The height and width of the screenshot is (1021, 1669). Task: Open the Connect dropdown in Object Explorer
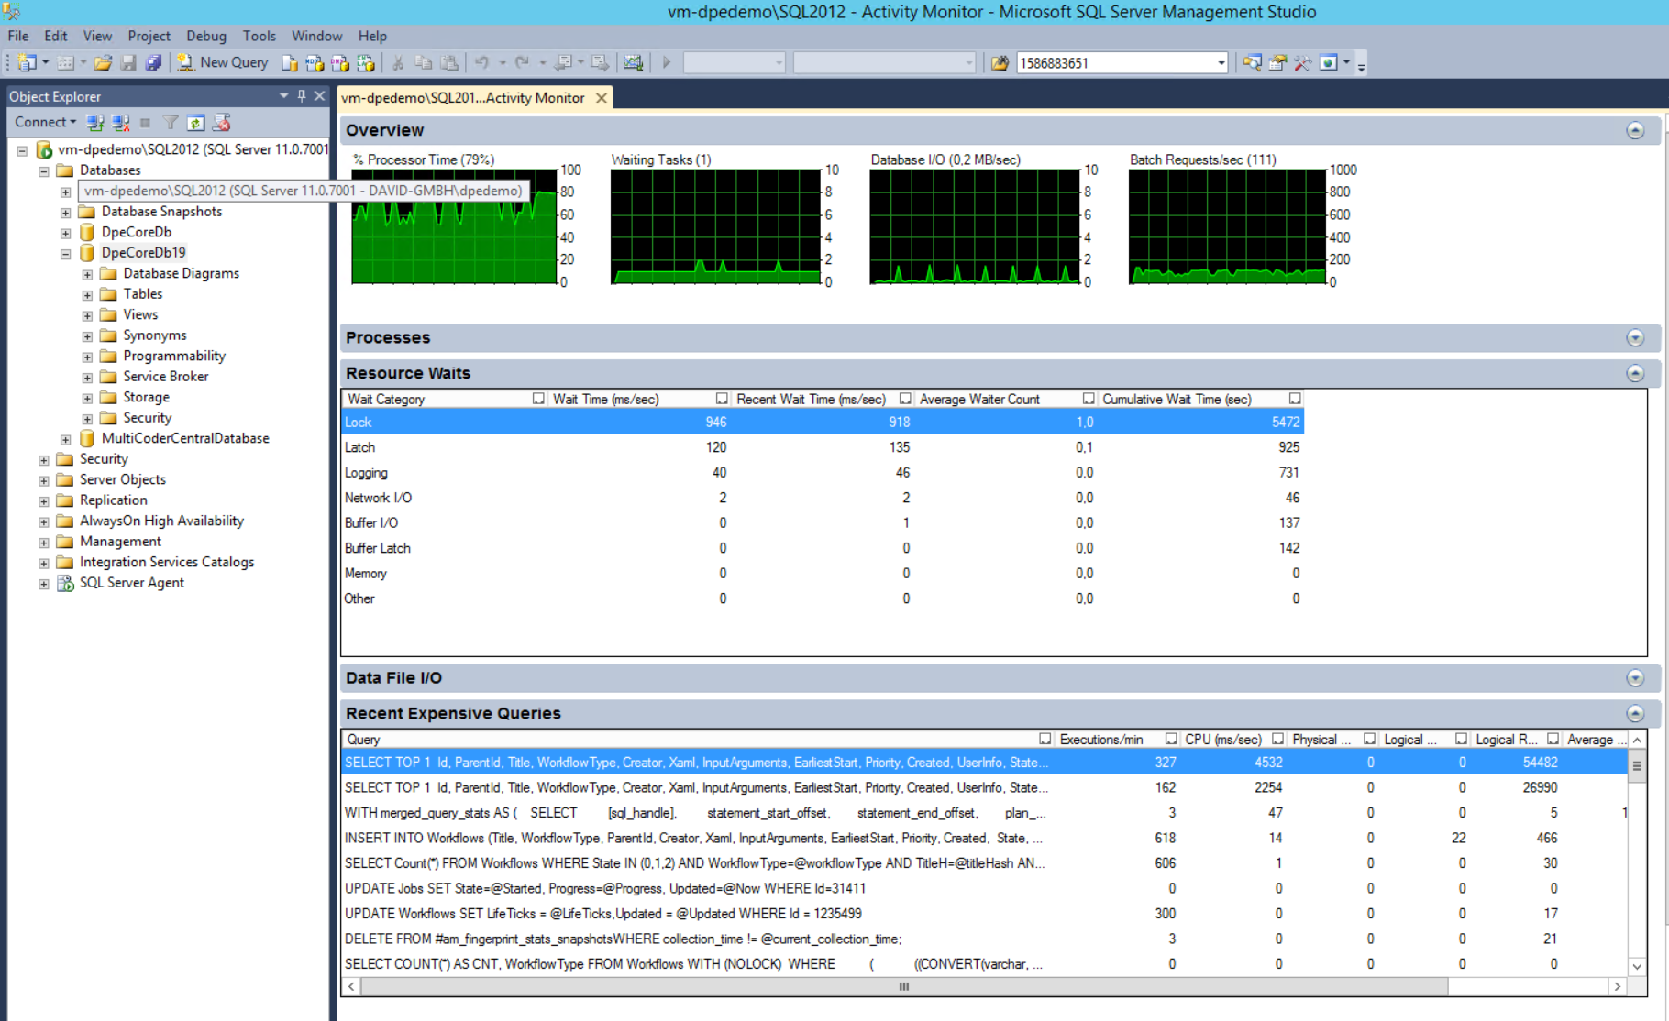pyautogui.click(x=45, y=122)
